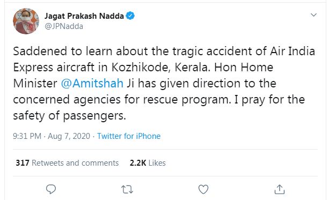
Task: Retweet this post using the arrows icon
Action: (x=127, y=189)
